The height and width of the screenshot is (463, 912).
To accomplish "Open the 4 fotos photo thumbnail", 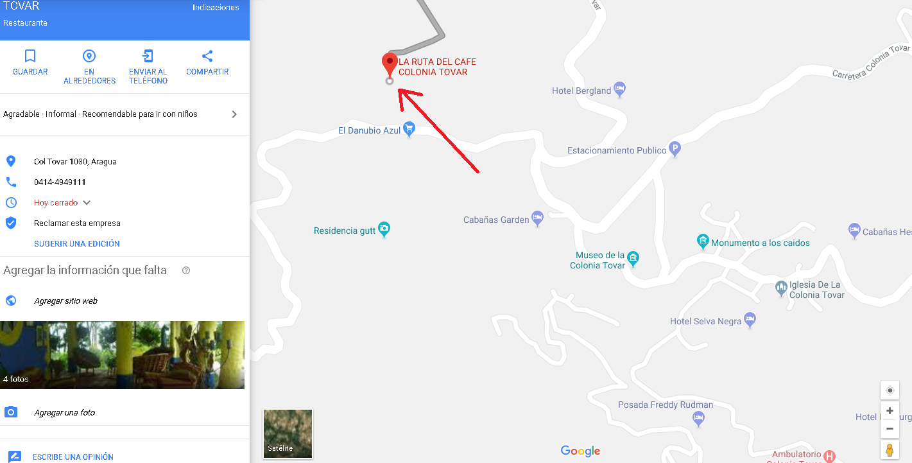I will click(x=122, y=355).
